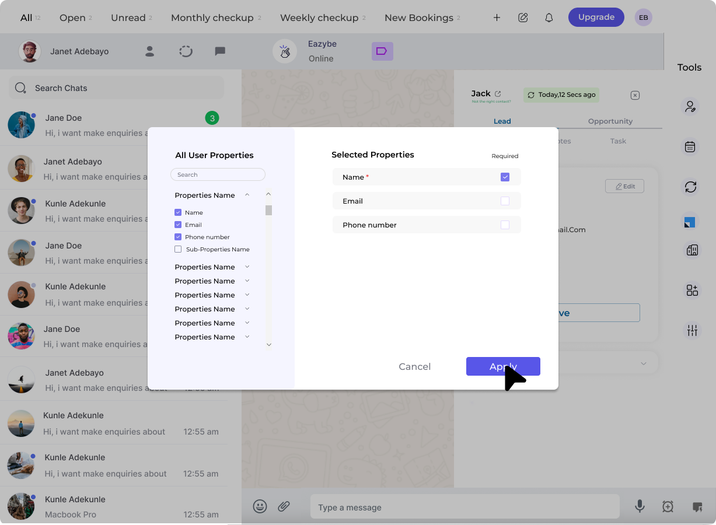Click the external link icon next to Jack

[x=498, y=93]
